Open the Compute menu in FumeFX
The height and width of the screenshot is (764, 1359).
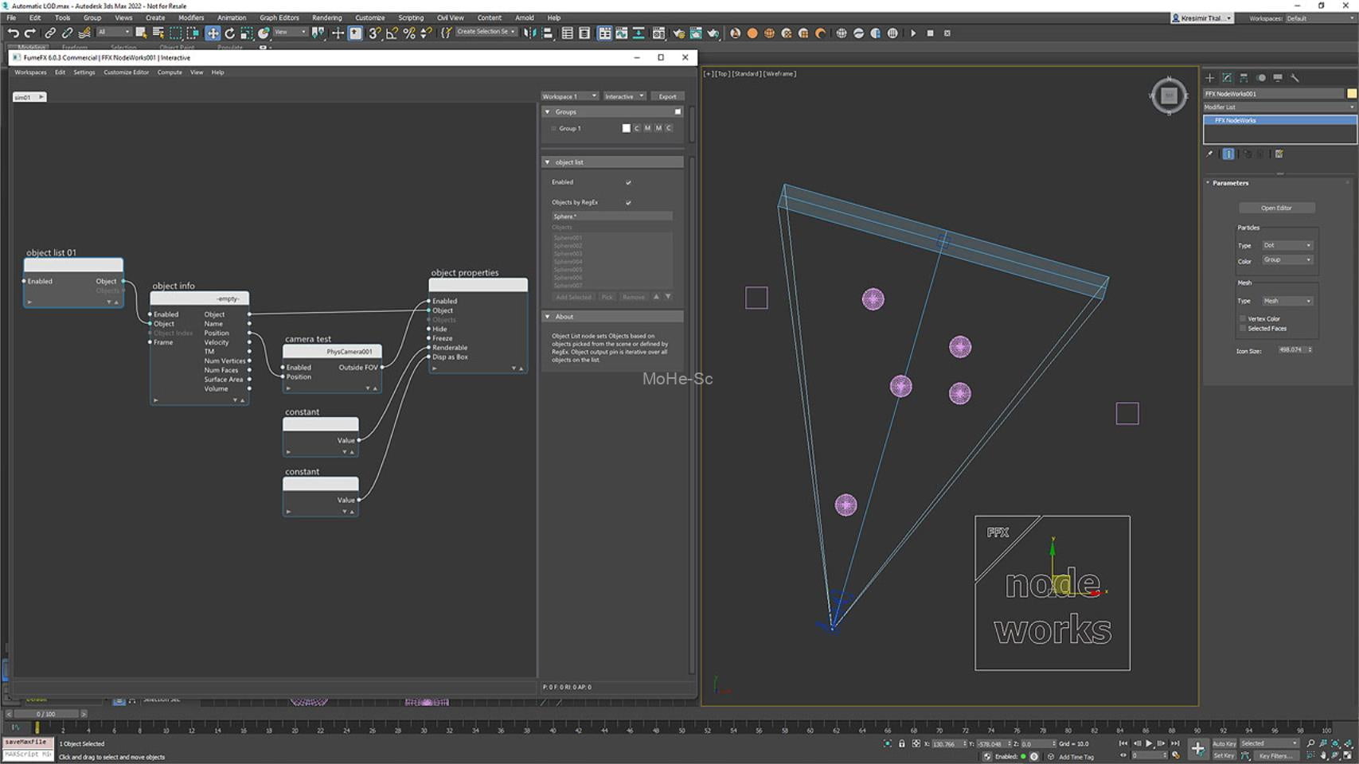170,72
